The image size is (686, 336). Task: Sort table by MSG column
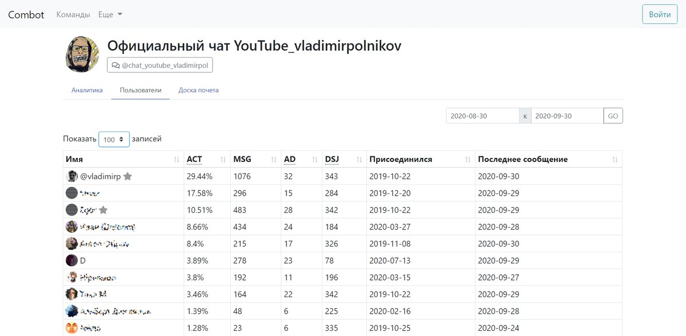(x=256, y=159)
